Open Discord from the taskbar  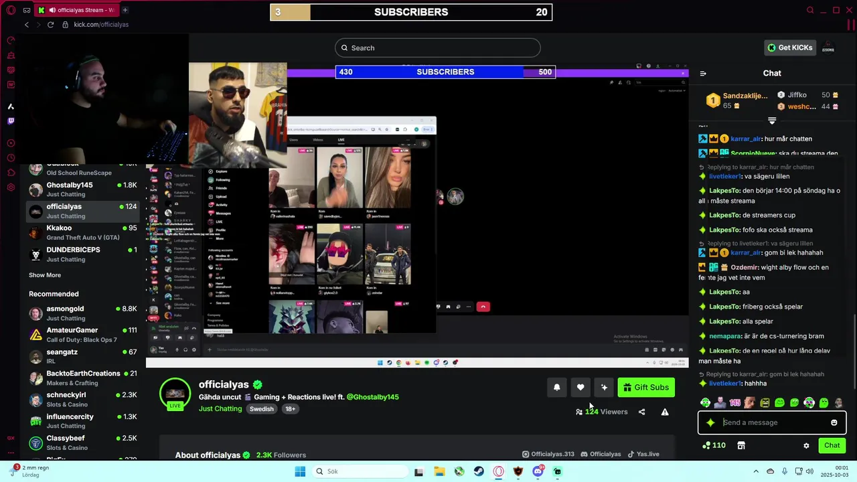(x=538, y=471)
